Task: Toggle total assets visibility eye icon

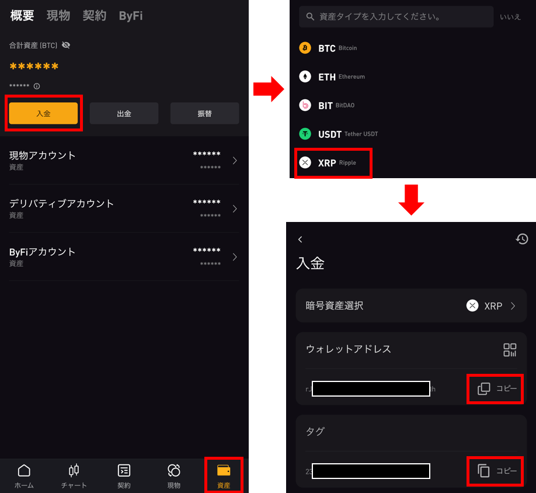Action: pyautogui.click(x=66, y=45)
